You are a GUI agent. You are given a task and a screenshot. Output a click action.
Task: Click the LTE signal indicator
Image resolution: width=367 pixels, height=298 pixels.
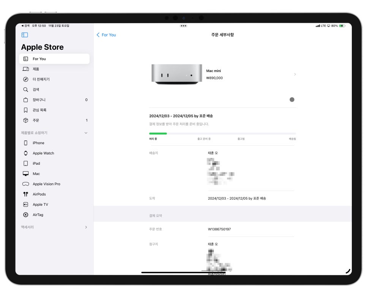pos(321,26)
